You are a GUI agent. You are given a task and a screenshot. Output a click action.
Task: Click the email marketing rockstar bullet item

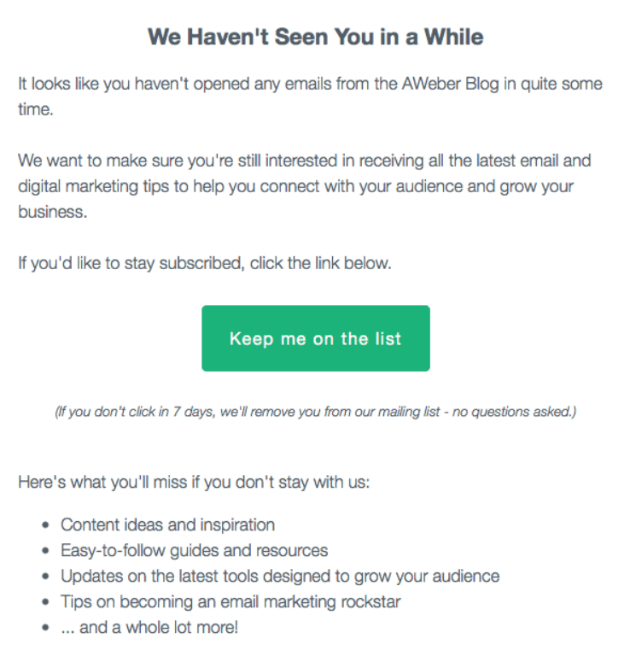click(x=230, y=602)
